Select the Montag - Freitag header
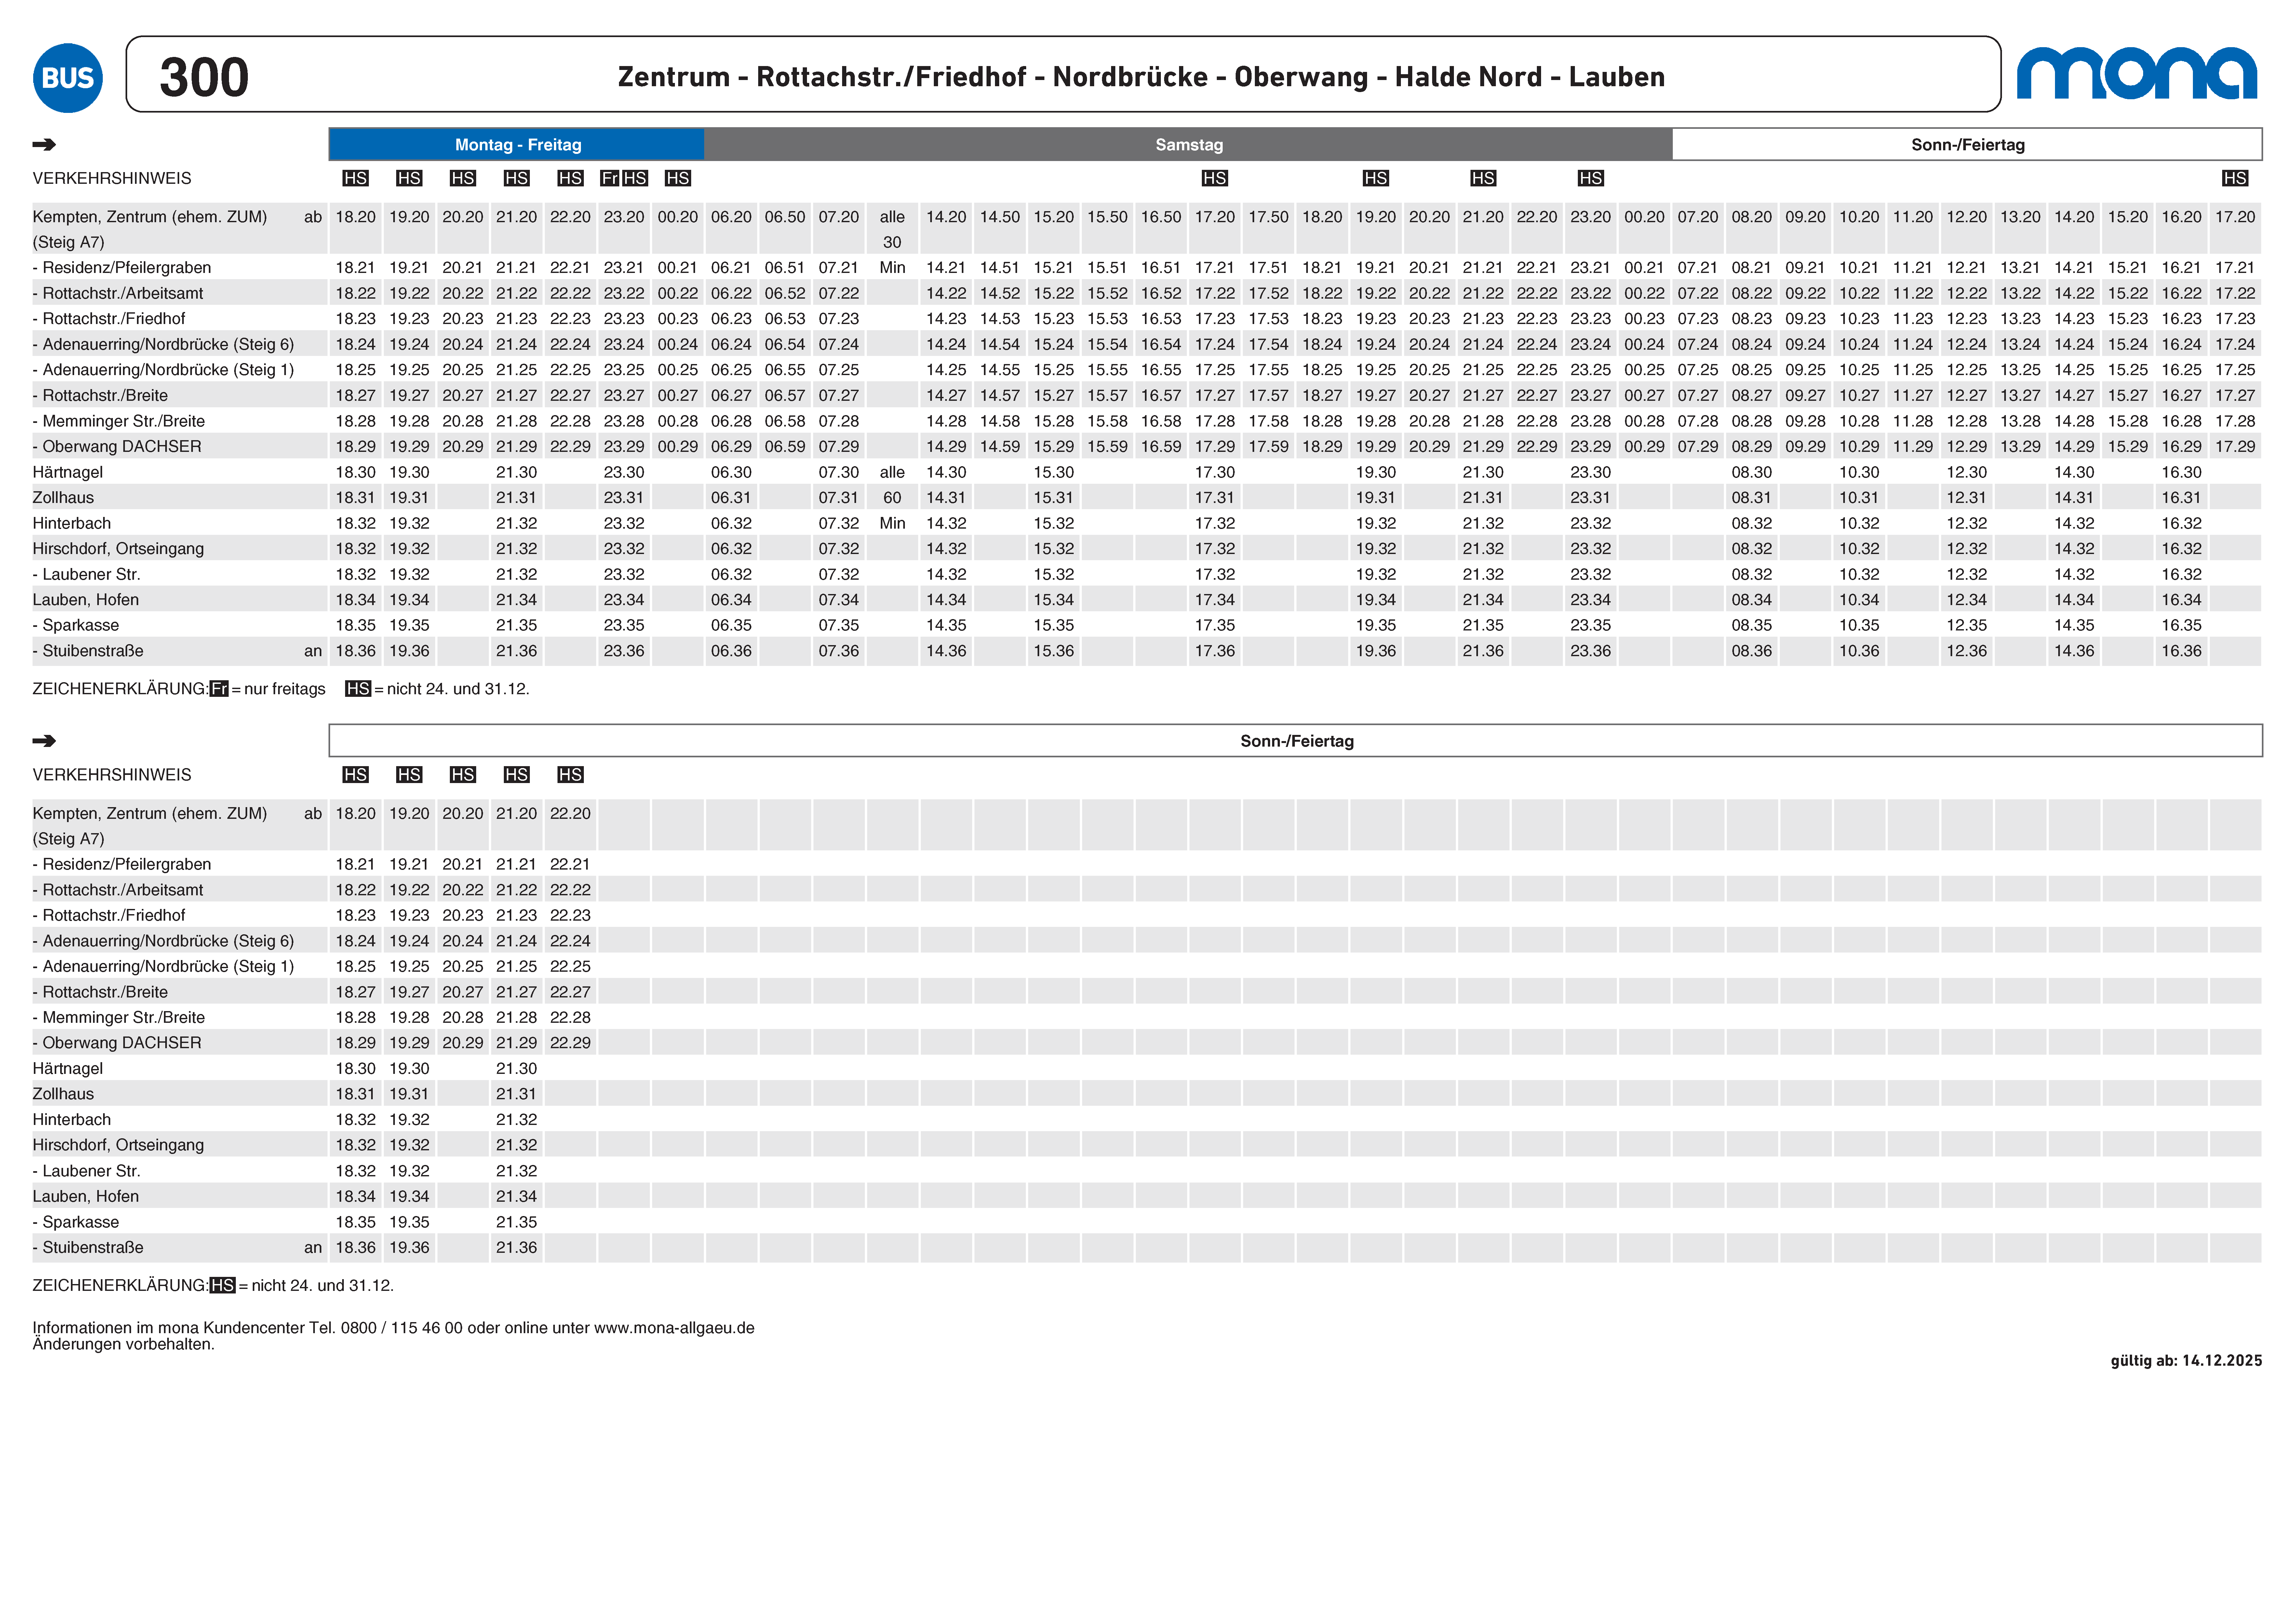Image resolution: width=2296 pixels, height=1624 pixels. [x=517, y=144]
